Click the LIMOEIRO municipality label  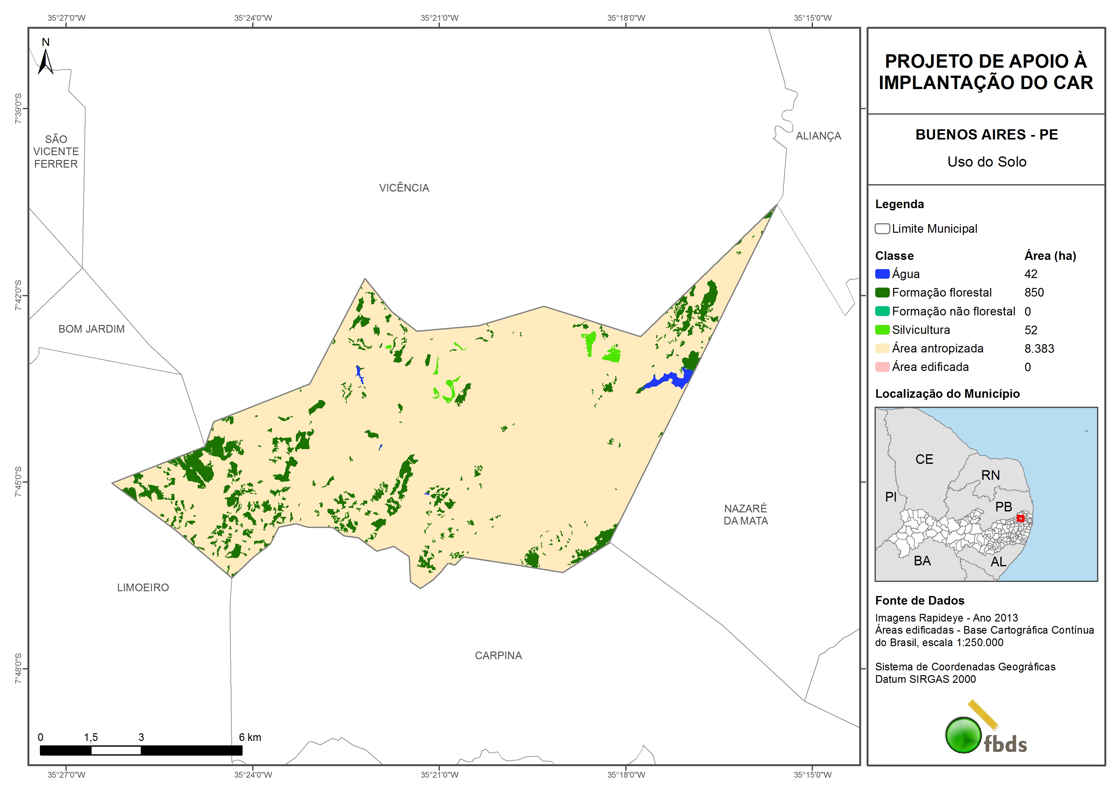coord(143,587)
